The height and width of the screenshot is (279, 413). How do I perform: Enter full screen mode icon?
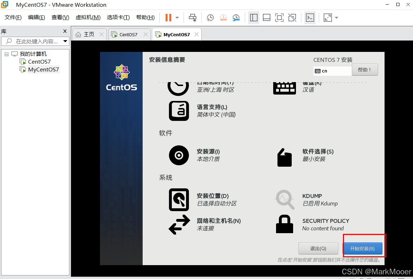click(280, 18)
